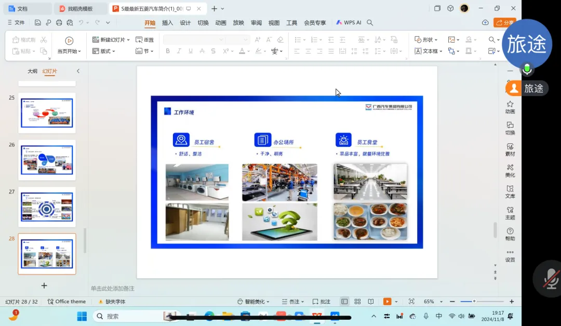Toggle 备注 notes pane in status bar
Screen dimensions: 561x326
[x=291, y=302]
